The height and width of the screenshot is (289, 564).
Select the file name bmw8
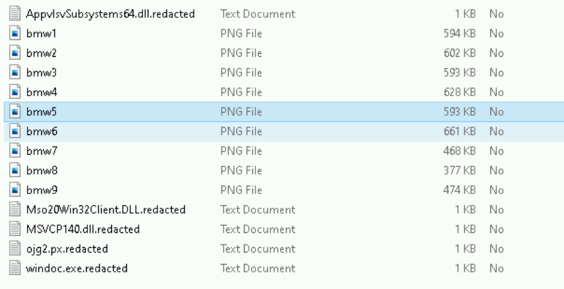pos(42,170)
